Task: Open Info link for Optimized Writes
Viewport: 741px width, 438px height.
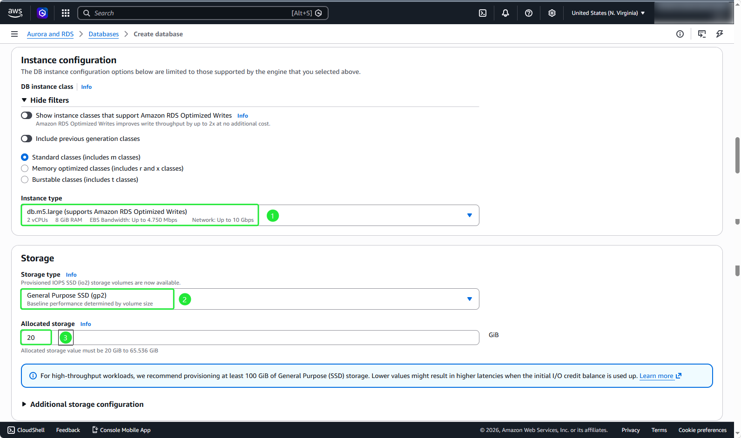Action: [x=243, y=116]
